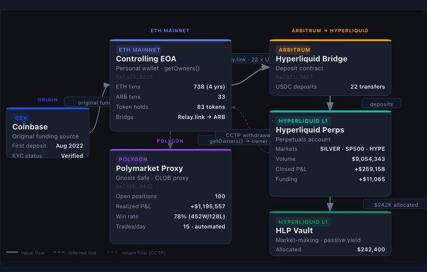The height and width of the screenshot is (272, 427).
Task: Click the 'Deposit contract' subtitle
Action: tap(300, 68)
